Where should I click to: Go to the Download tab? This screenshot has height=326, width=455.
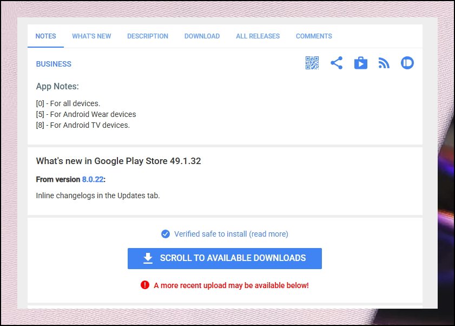202,36
